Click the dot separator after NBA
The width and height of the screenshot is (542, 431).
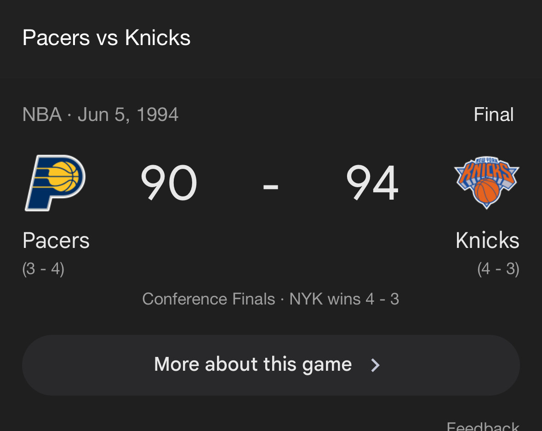pyautogui.click(x=69, y=115)
